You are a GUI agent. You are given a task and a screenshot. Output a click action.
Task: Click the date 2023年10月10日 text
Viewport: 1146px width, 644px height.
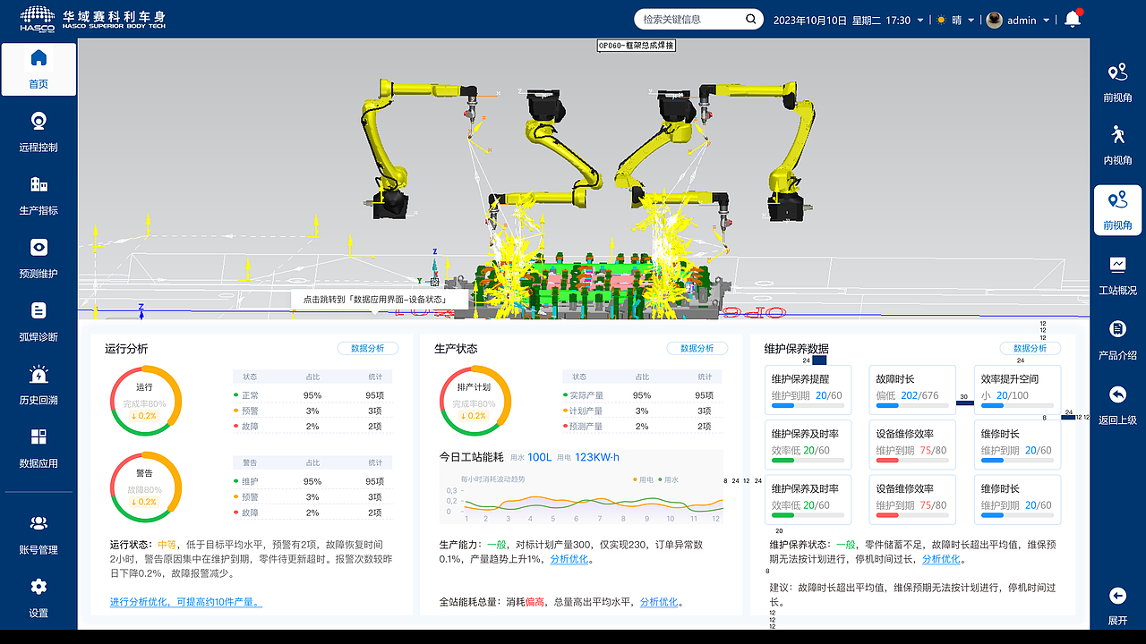tap(809, 21)
